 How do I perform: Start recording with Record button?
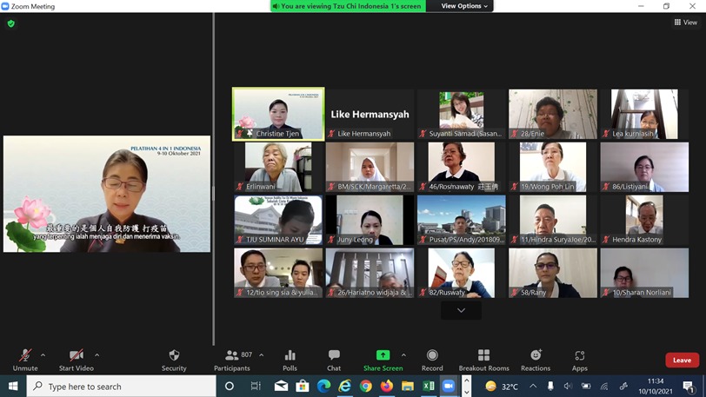coord(432,361)
